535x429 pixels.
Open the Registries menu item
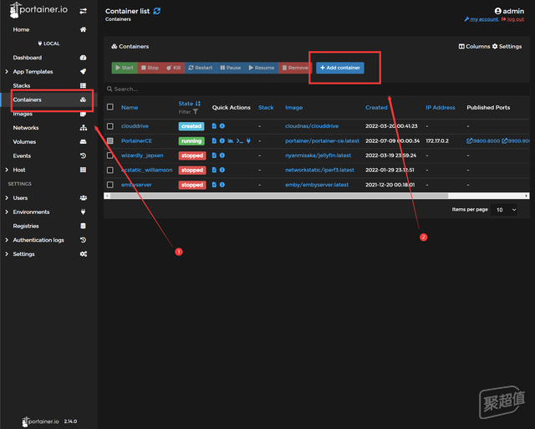[x=26, y=226]
